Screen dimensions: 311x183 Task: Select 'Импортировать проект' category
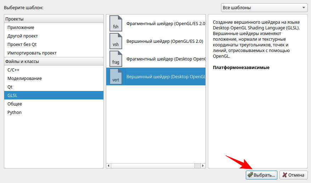[x=32, y=53]
